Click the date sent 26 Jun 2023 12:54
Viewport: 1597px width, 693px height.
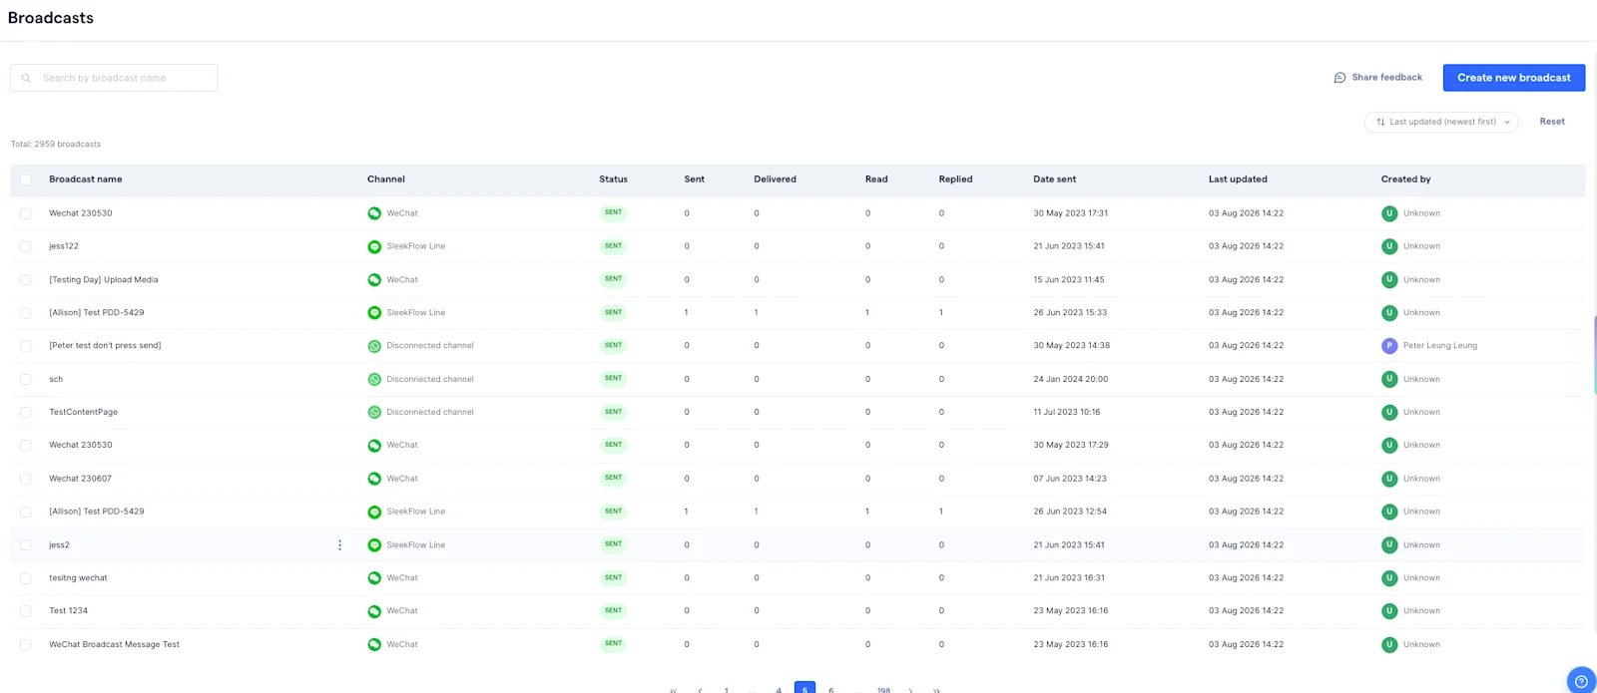[1070, 512]
